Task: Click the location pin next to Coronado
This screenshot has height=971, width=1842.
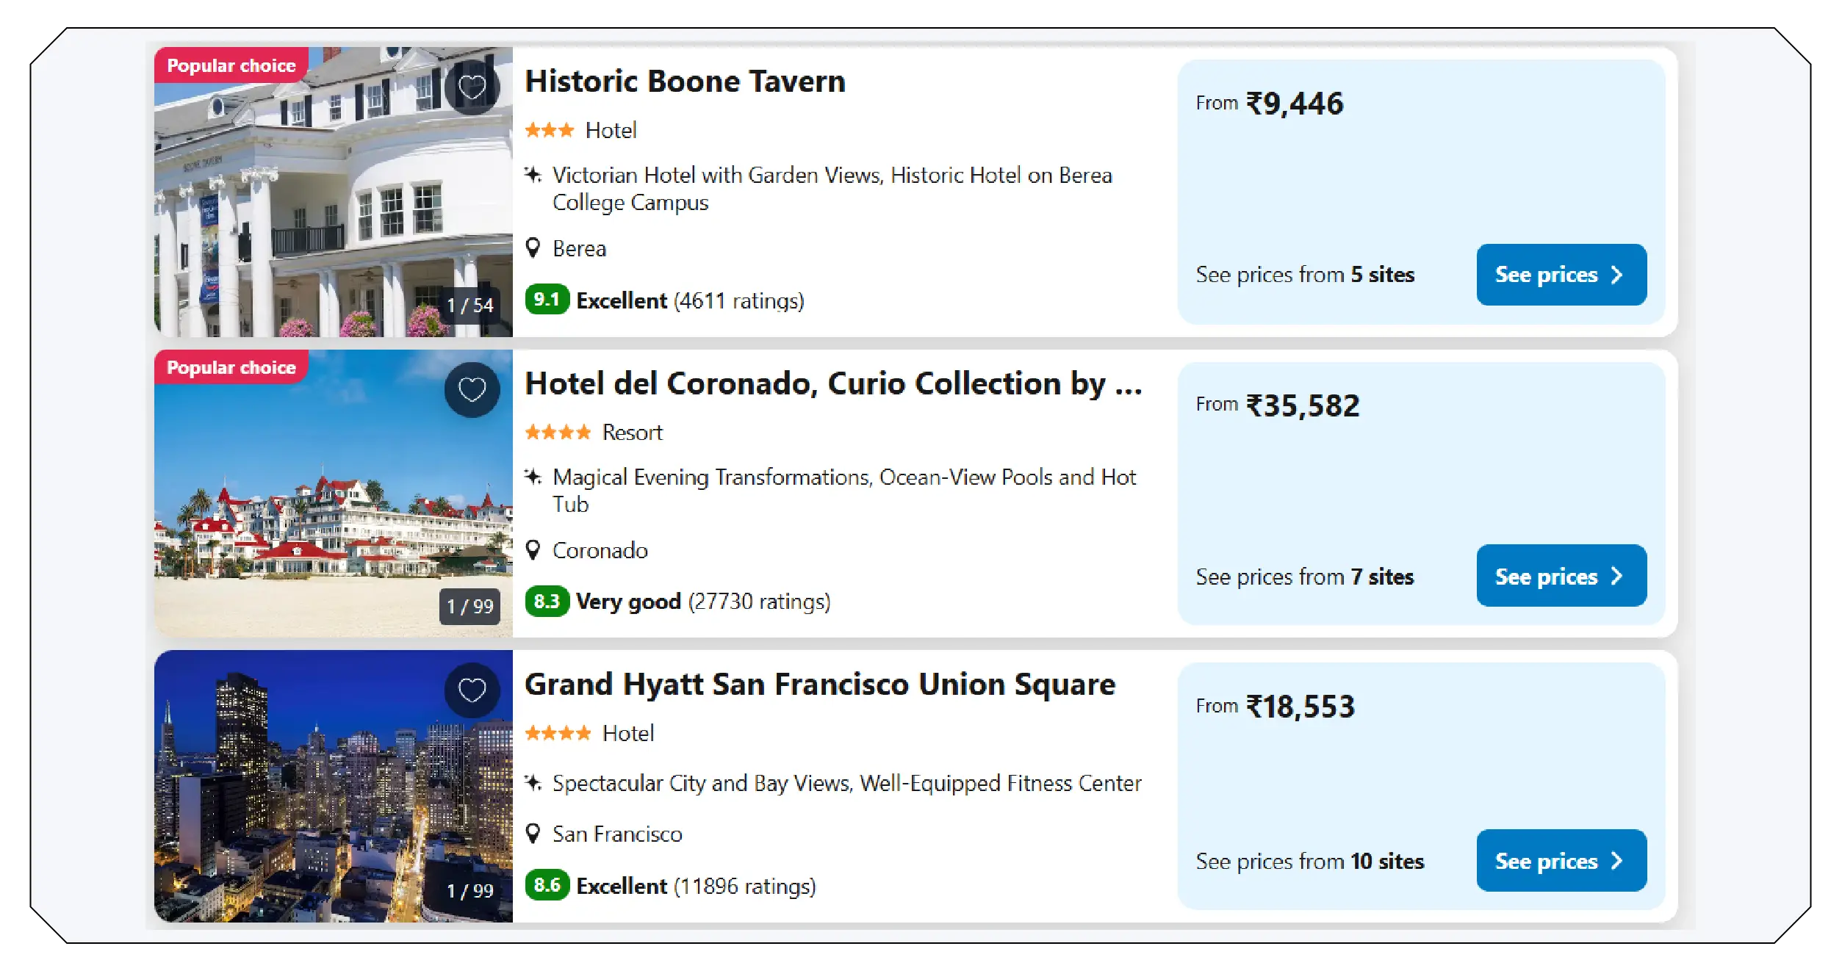Action: [533, 550]
